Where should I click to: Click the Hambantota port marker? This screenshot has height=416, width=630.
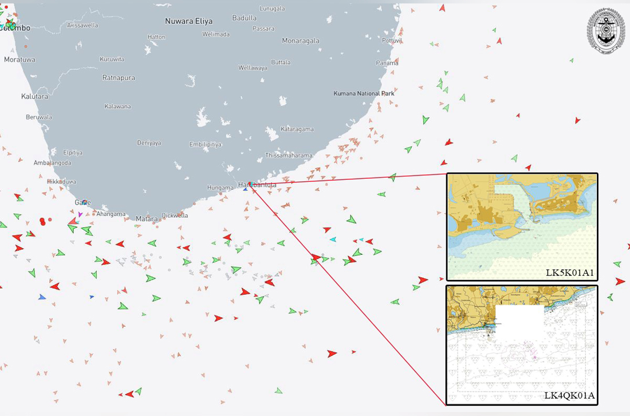point(250,184)
